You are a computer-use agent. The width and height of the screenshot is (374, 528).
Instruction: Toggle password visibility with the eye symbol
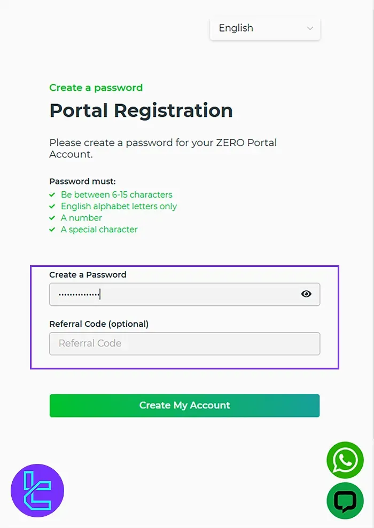306,294
